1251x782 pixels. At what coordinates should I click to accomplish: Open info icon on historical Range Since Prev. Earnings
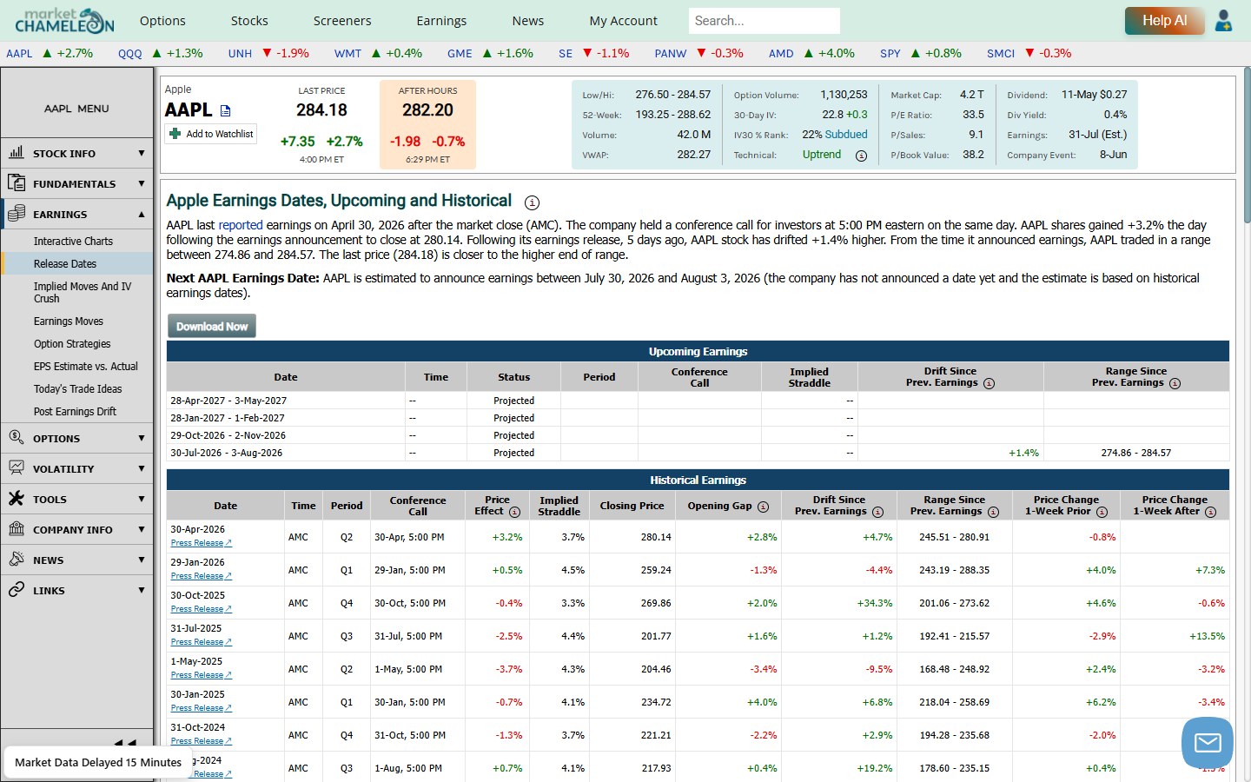point(993,512)
